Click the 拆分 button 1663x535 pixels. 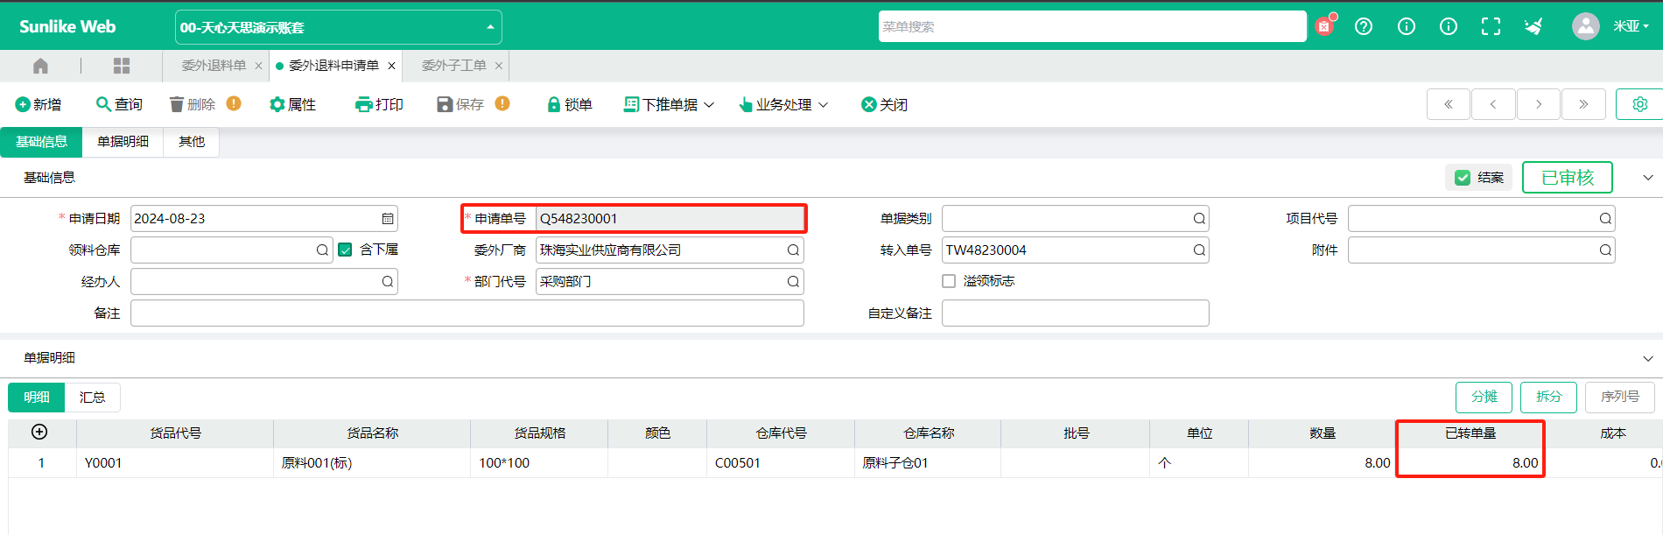[x=1547, y=397]
